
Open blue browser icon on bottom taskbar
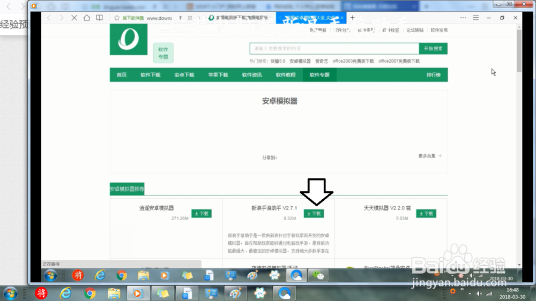pyautogui.click(x=285, y=294)
